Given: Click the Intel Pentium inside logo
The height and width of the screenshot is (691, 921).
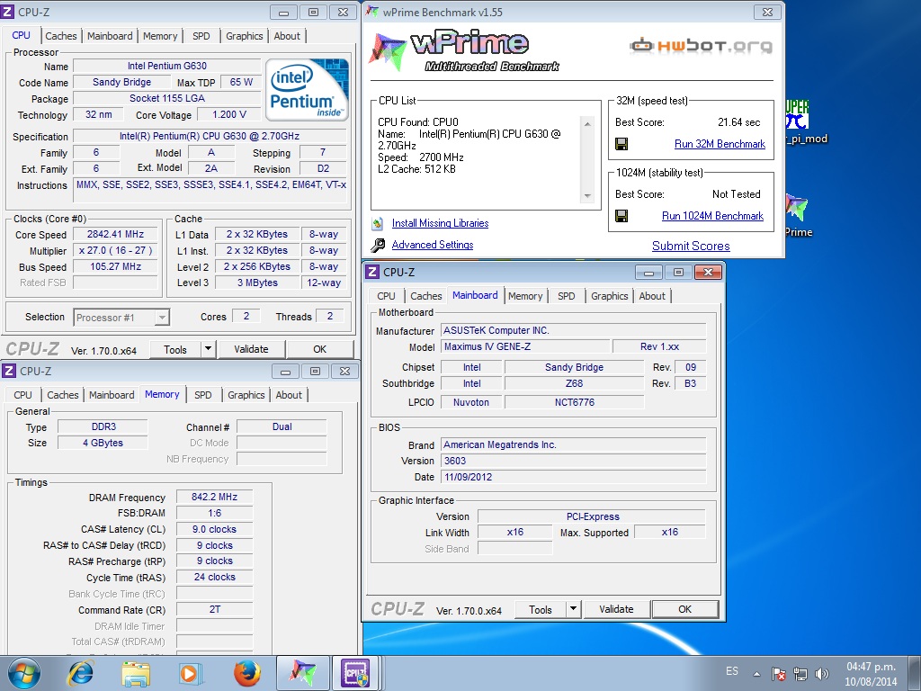Looking at the screenshot, I should (x=307, y=90).
